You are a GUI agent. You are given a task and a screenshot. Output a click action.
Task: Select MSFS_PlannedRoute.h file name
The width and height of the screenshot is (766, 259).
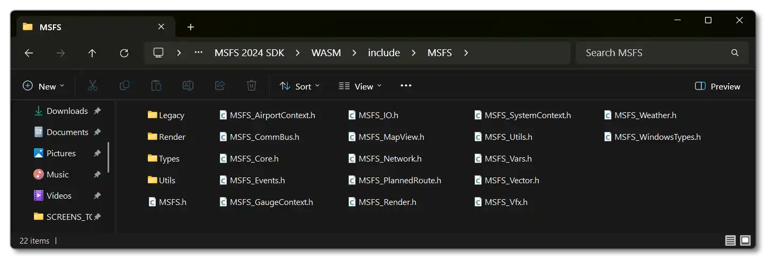(400, 180)
